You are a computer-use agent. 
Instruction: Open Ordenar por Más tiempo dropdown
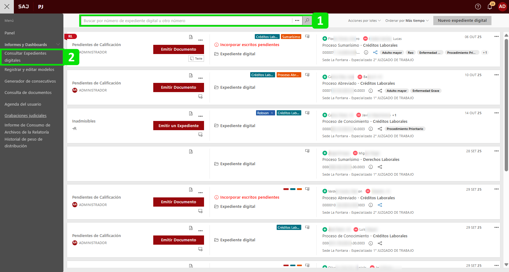click(x=407, y=21)
